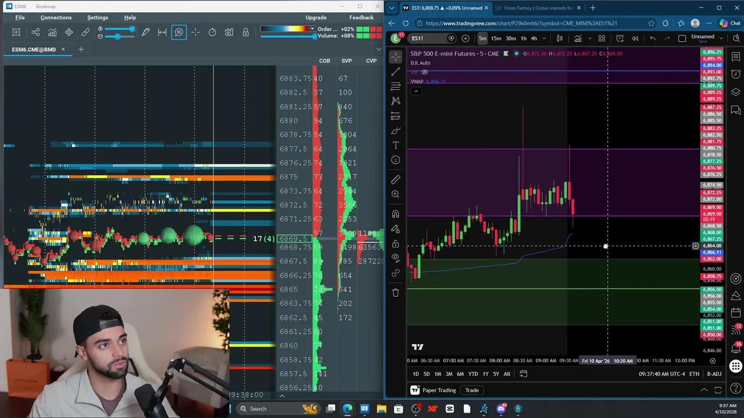
Task: Toggle the B-ADJ adjustment setting
Action: pos(714,374)
